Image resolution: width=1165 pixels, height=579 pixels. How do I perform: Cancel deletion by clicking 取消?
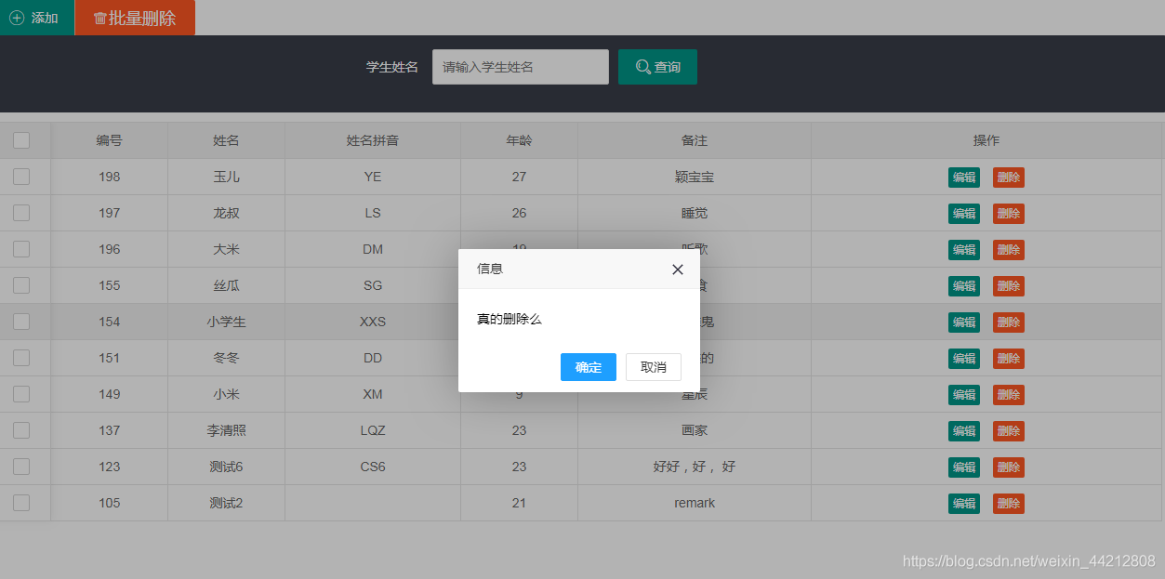(653, 367)
